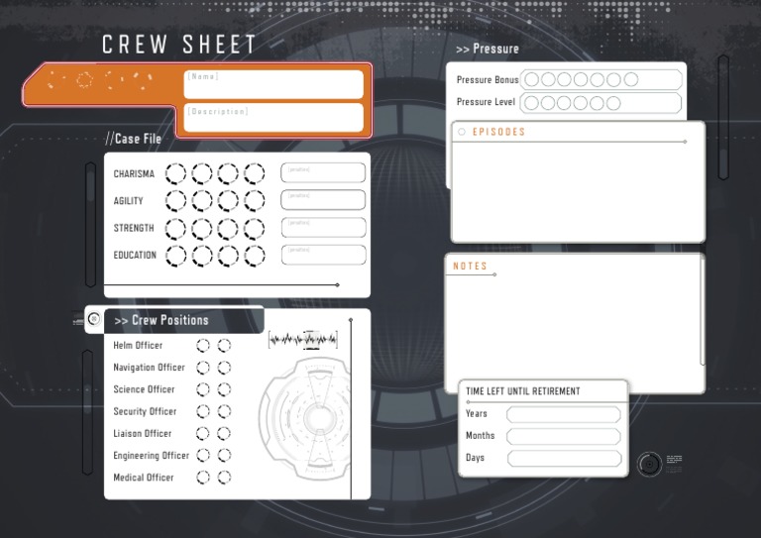The height and width of the screenshot is (538, 761).
Task: Click the Name input field
Action: pyautogui.click(x=273, y=84)
